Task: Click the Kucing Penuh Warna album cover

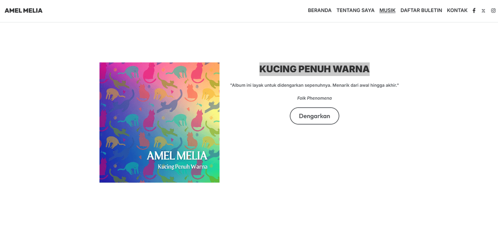Action: [x=159, y=123]
